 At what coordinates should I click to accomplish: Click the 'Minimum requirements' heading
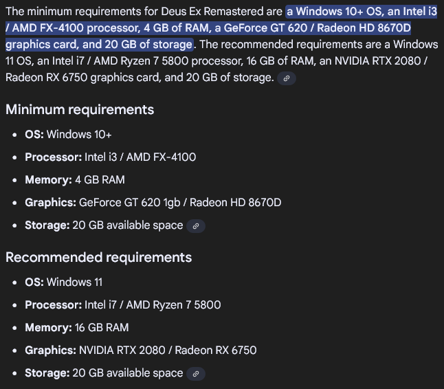tap(80, 110)
